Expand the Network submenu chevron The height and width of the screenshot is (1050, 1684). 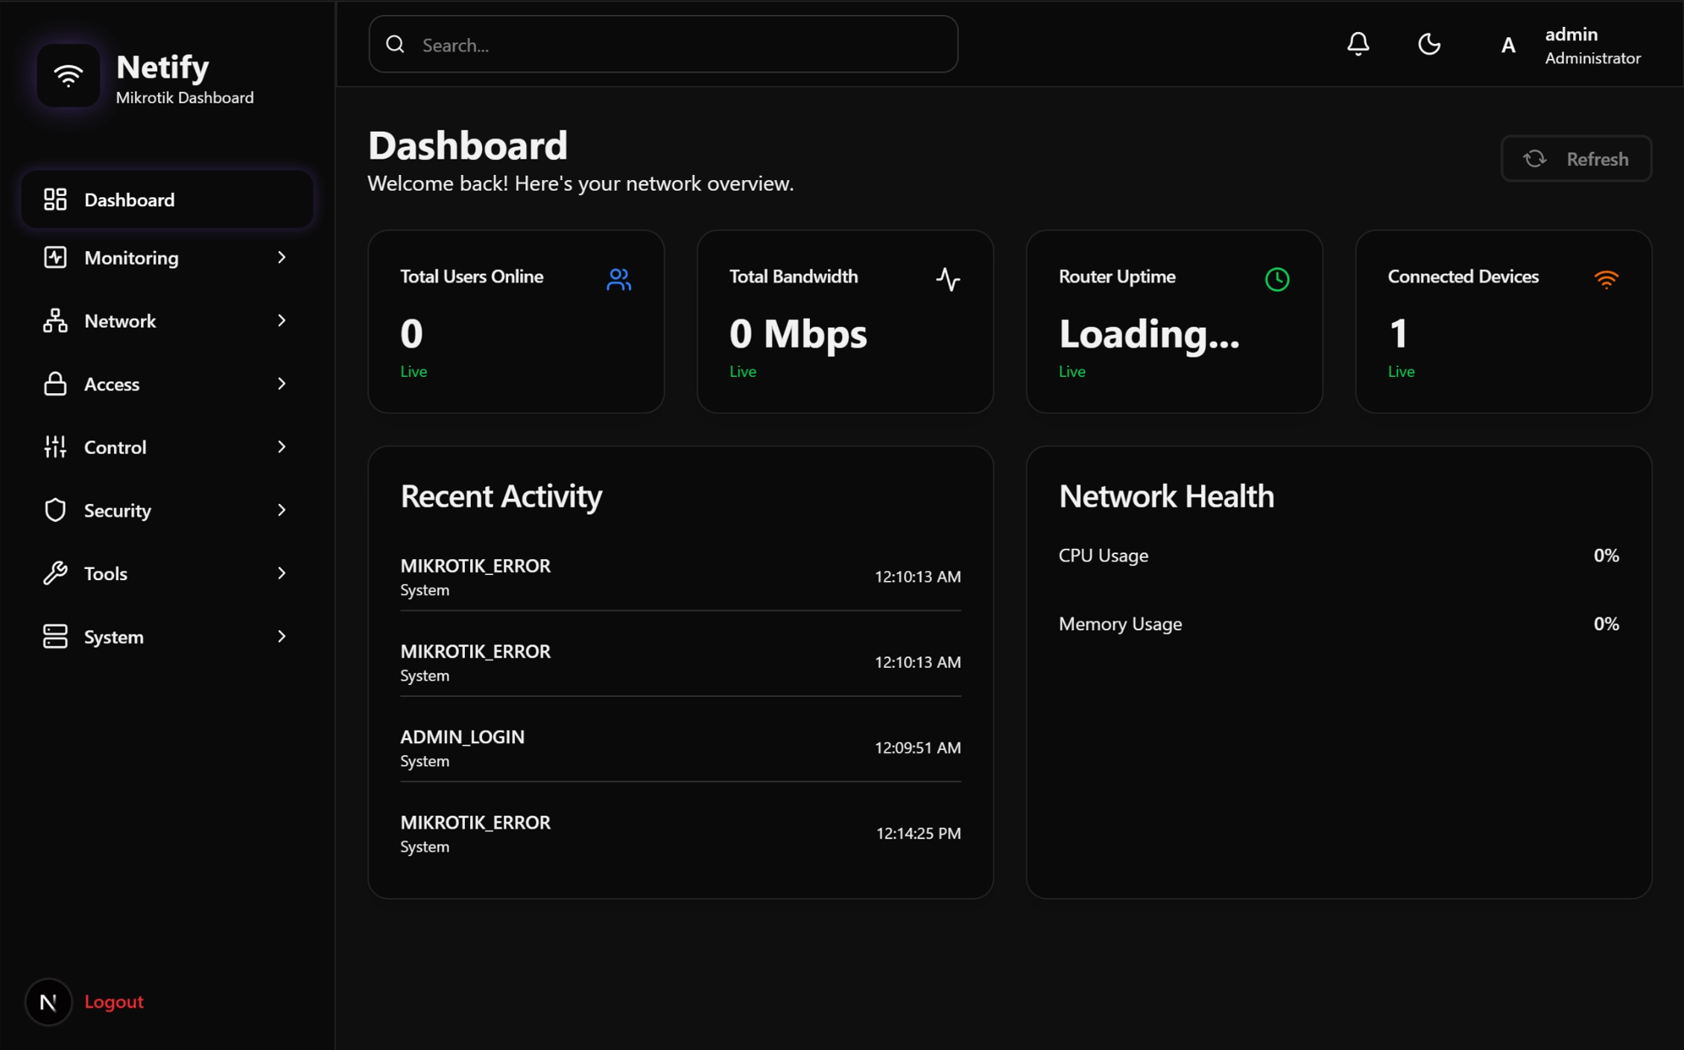click(282, 321)
